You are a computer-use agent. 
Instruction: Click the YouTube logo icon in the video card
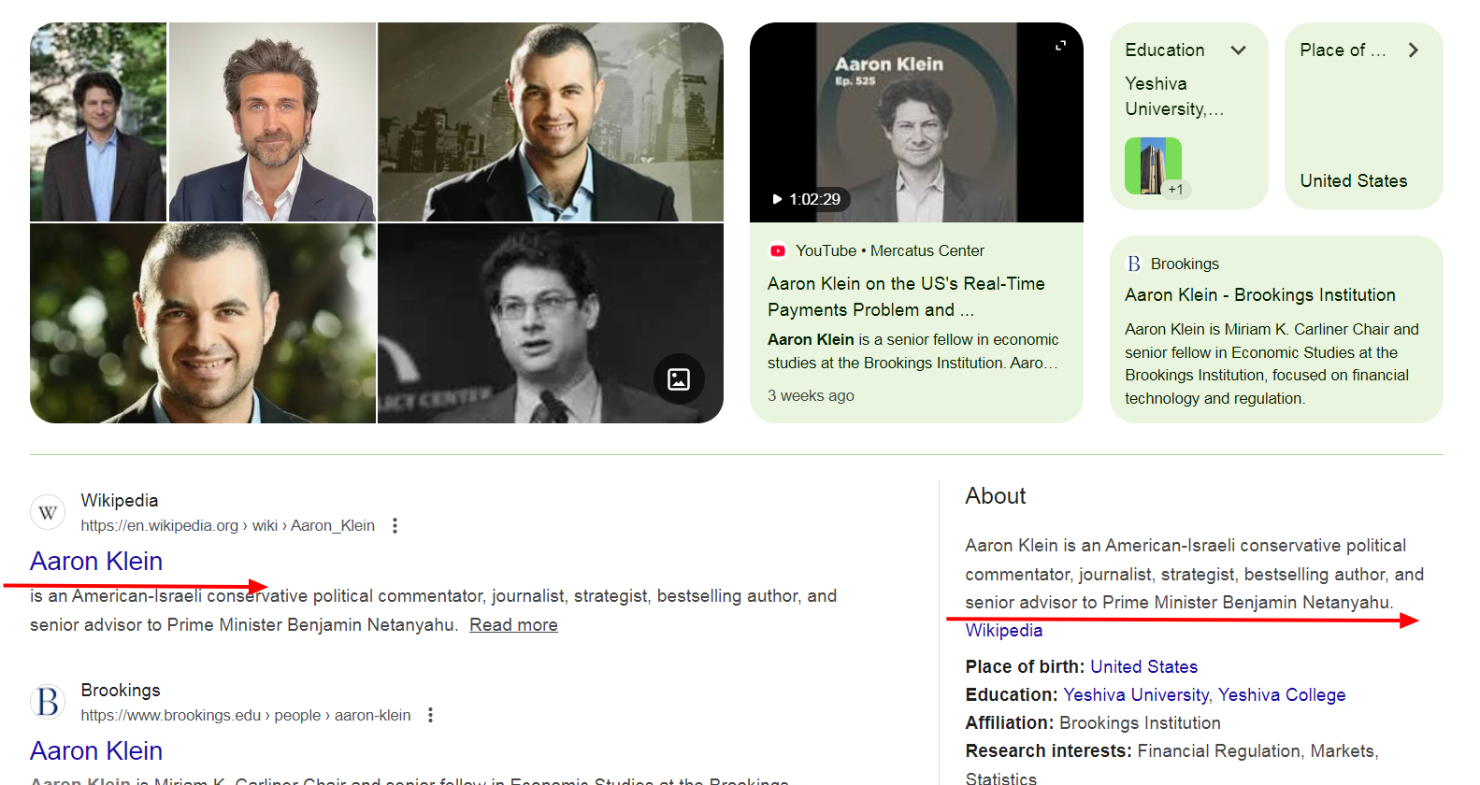(x=777, y=250)
